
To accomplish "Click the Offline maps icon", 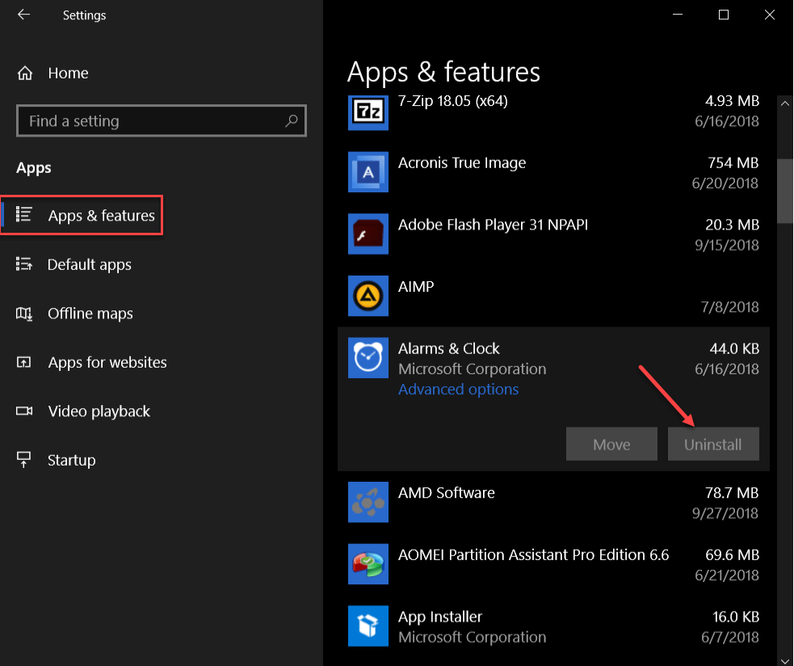I will tap(23, 314).
